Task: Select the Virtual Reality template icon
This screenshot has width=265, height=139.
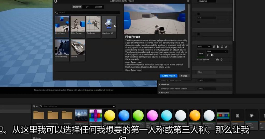Action: (62, 48)
